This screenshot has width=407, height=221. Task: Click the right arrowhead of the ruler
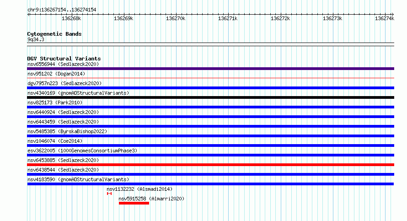393,15
